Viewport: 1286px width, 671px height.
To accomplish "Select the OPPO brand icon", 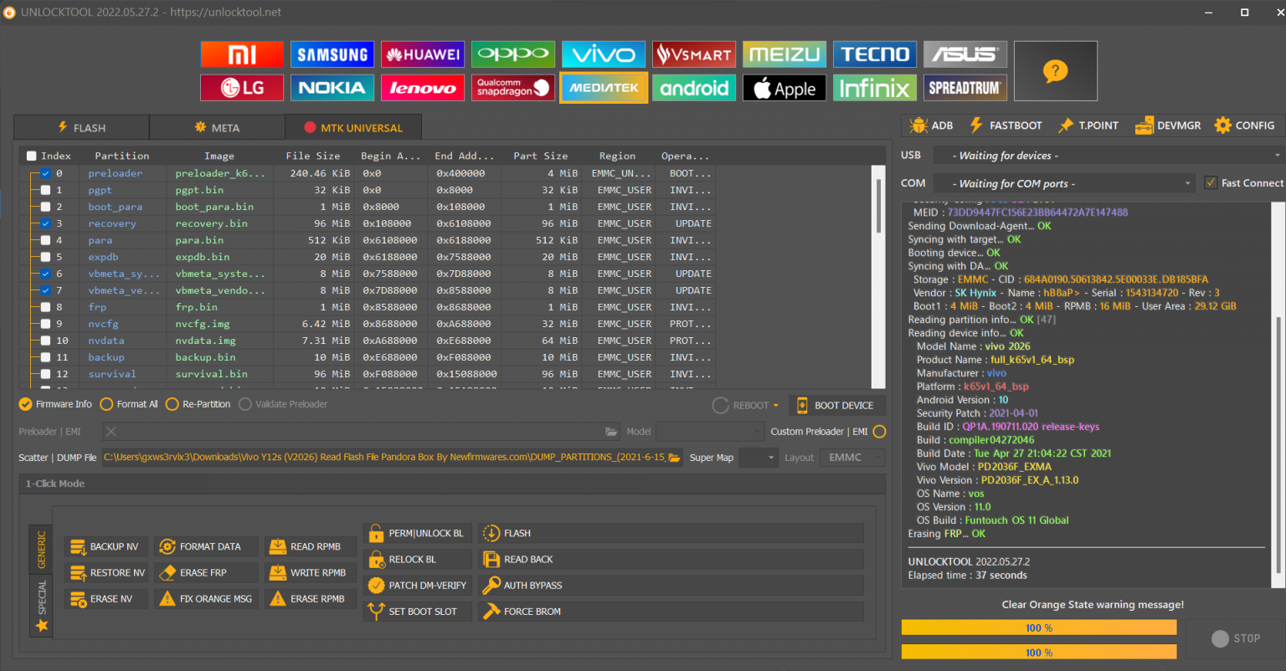I will 513,54.
